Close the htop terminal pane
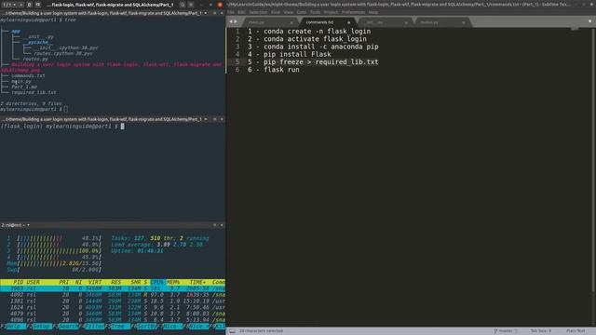This screenshot has height=335, width=596. (x=222, y=225)
